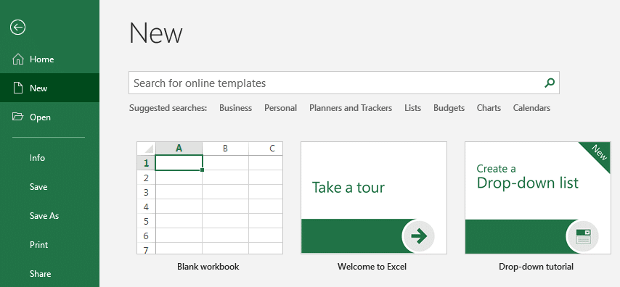Viewport: 620px width, 287px height.
Task: Click the Open folder icon in sidebar
Action: 18,117
